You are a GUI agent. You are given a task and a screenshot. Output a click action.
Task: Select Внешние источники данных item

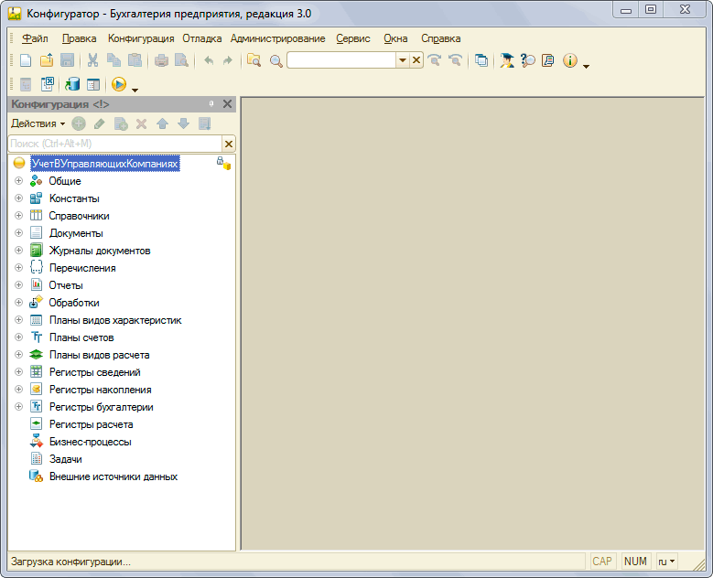pos(113,476)
